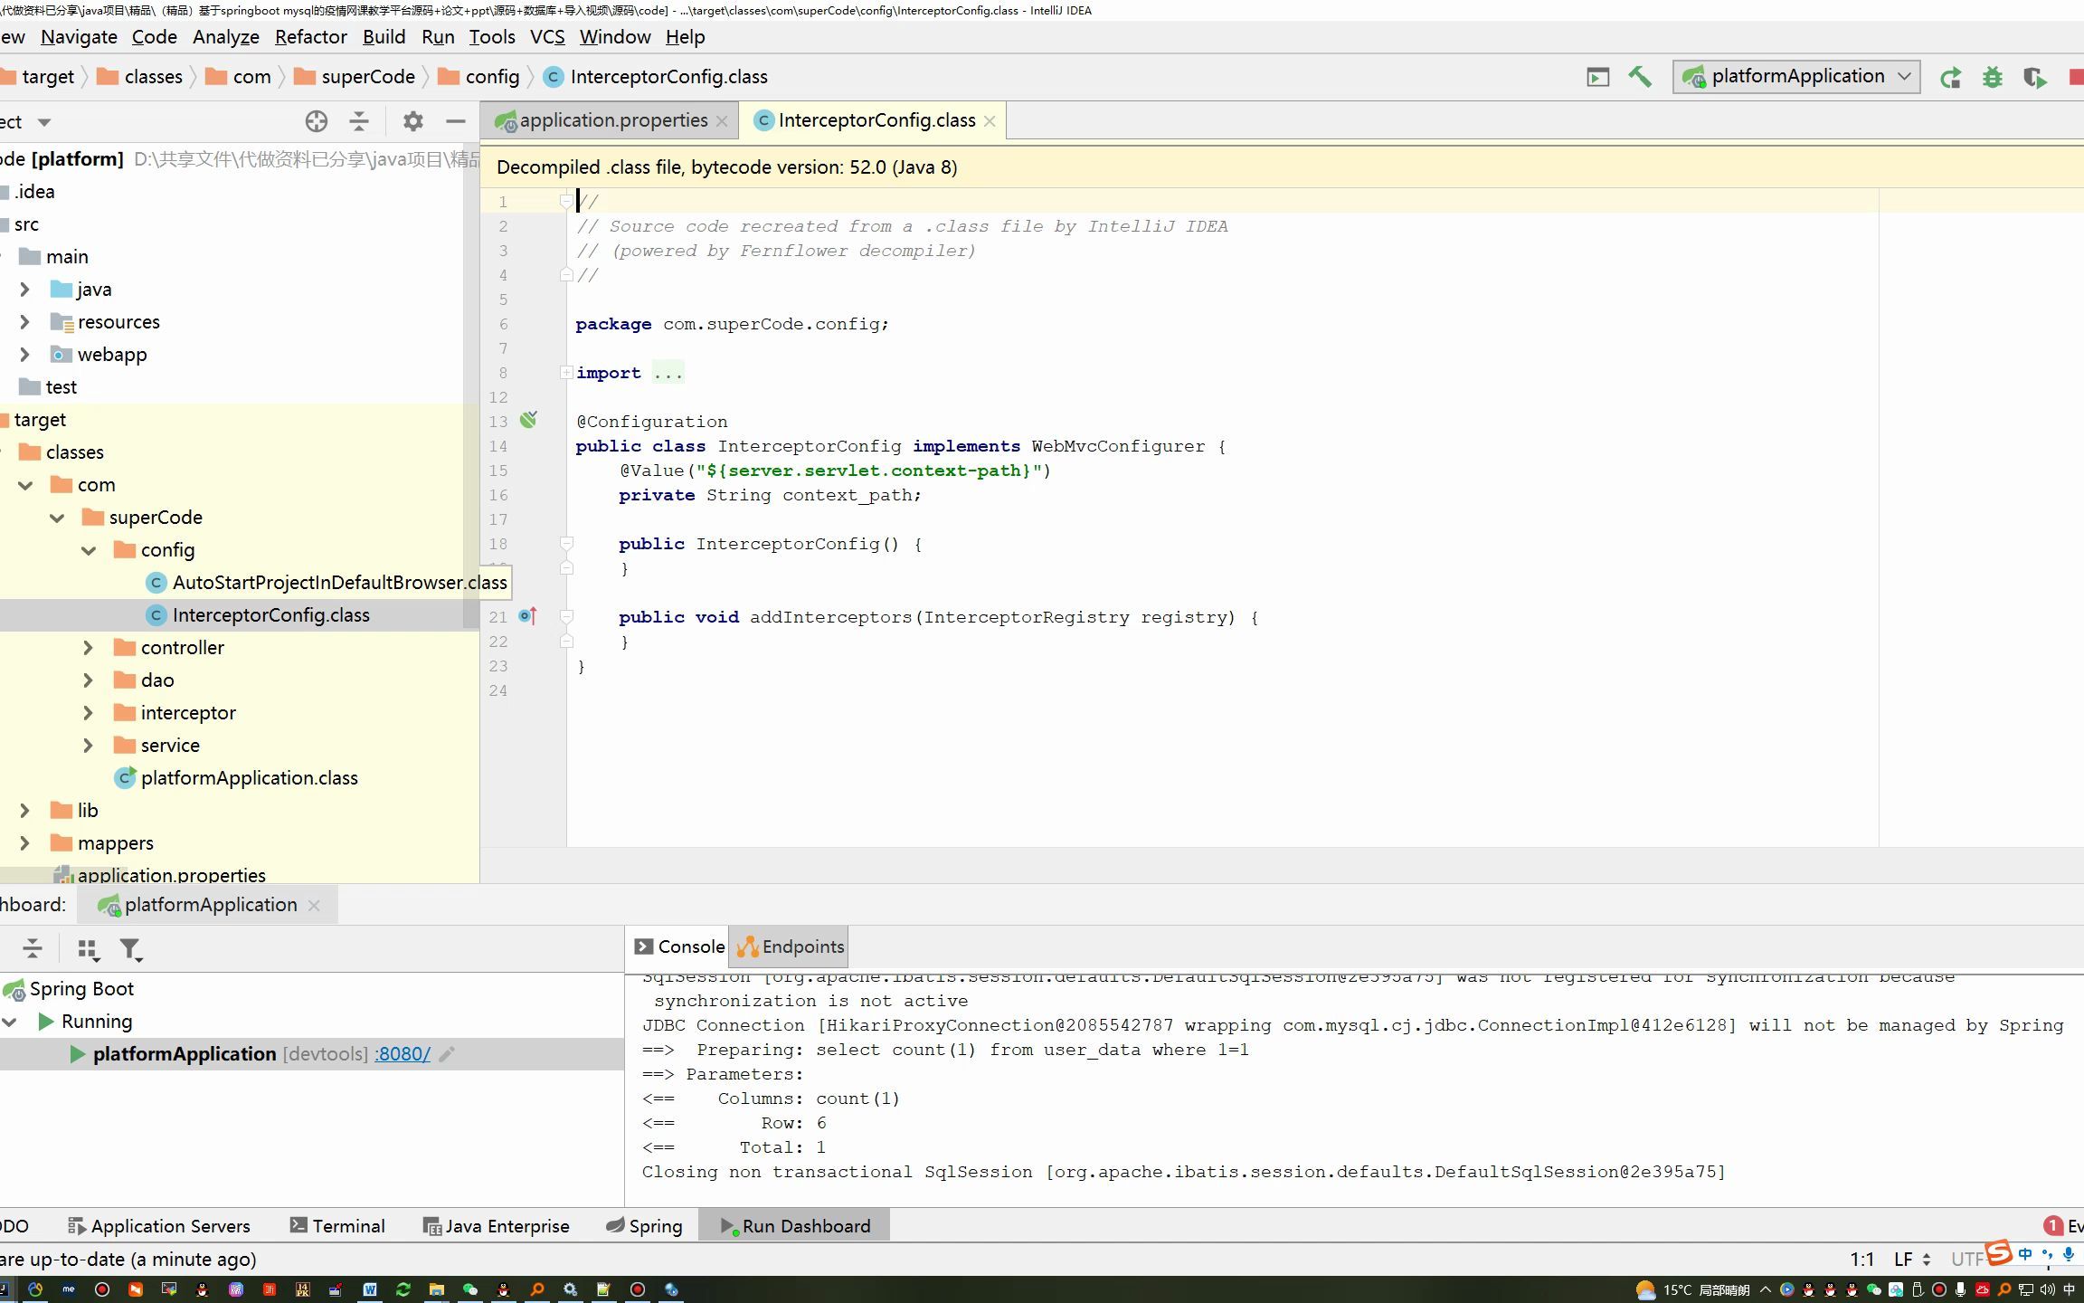Open the :8080/ link
The width and height of the screenshot is (2084, 1303).
403,1054
